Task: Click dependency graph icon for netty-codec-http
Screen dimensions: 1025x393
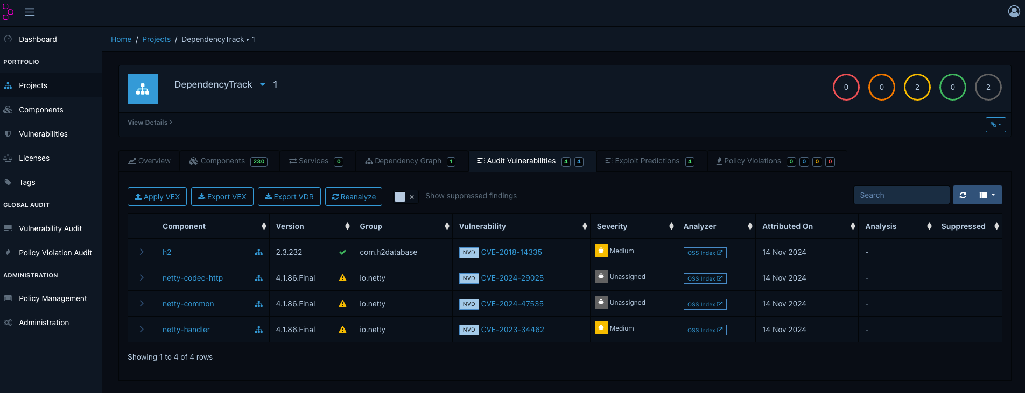Action: click(259, 278)
